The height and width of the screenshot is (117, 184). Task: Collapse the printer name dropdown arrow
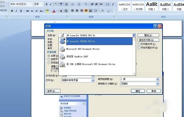pos(134,35)
